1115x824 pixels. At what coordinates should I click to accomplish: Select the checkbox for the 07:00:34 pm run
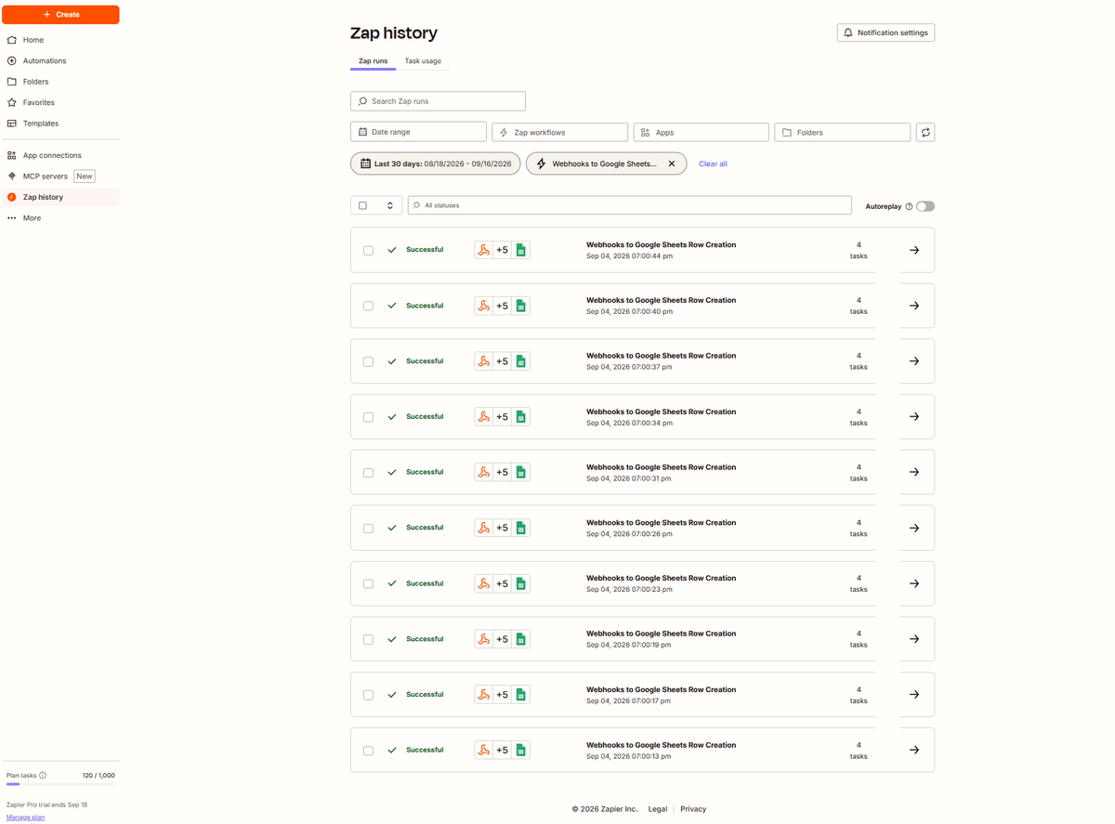point(368,417)
